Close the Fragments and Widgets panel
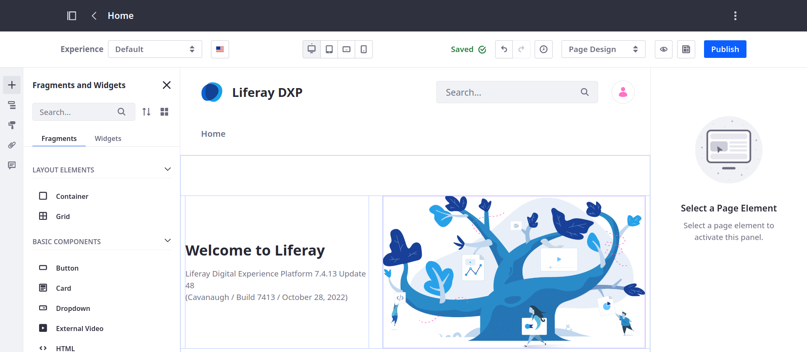The height and width of the screenshot is (352, 807). 166,85
